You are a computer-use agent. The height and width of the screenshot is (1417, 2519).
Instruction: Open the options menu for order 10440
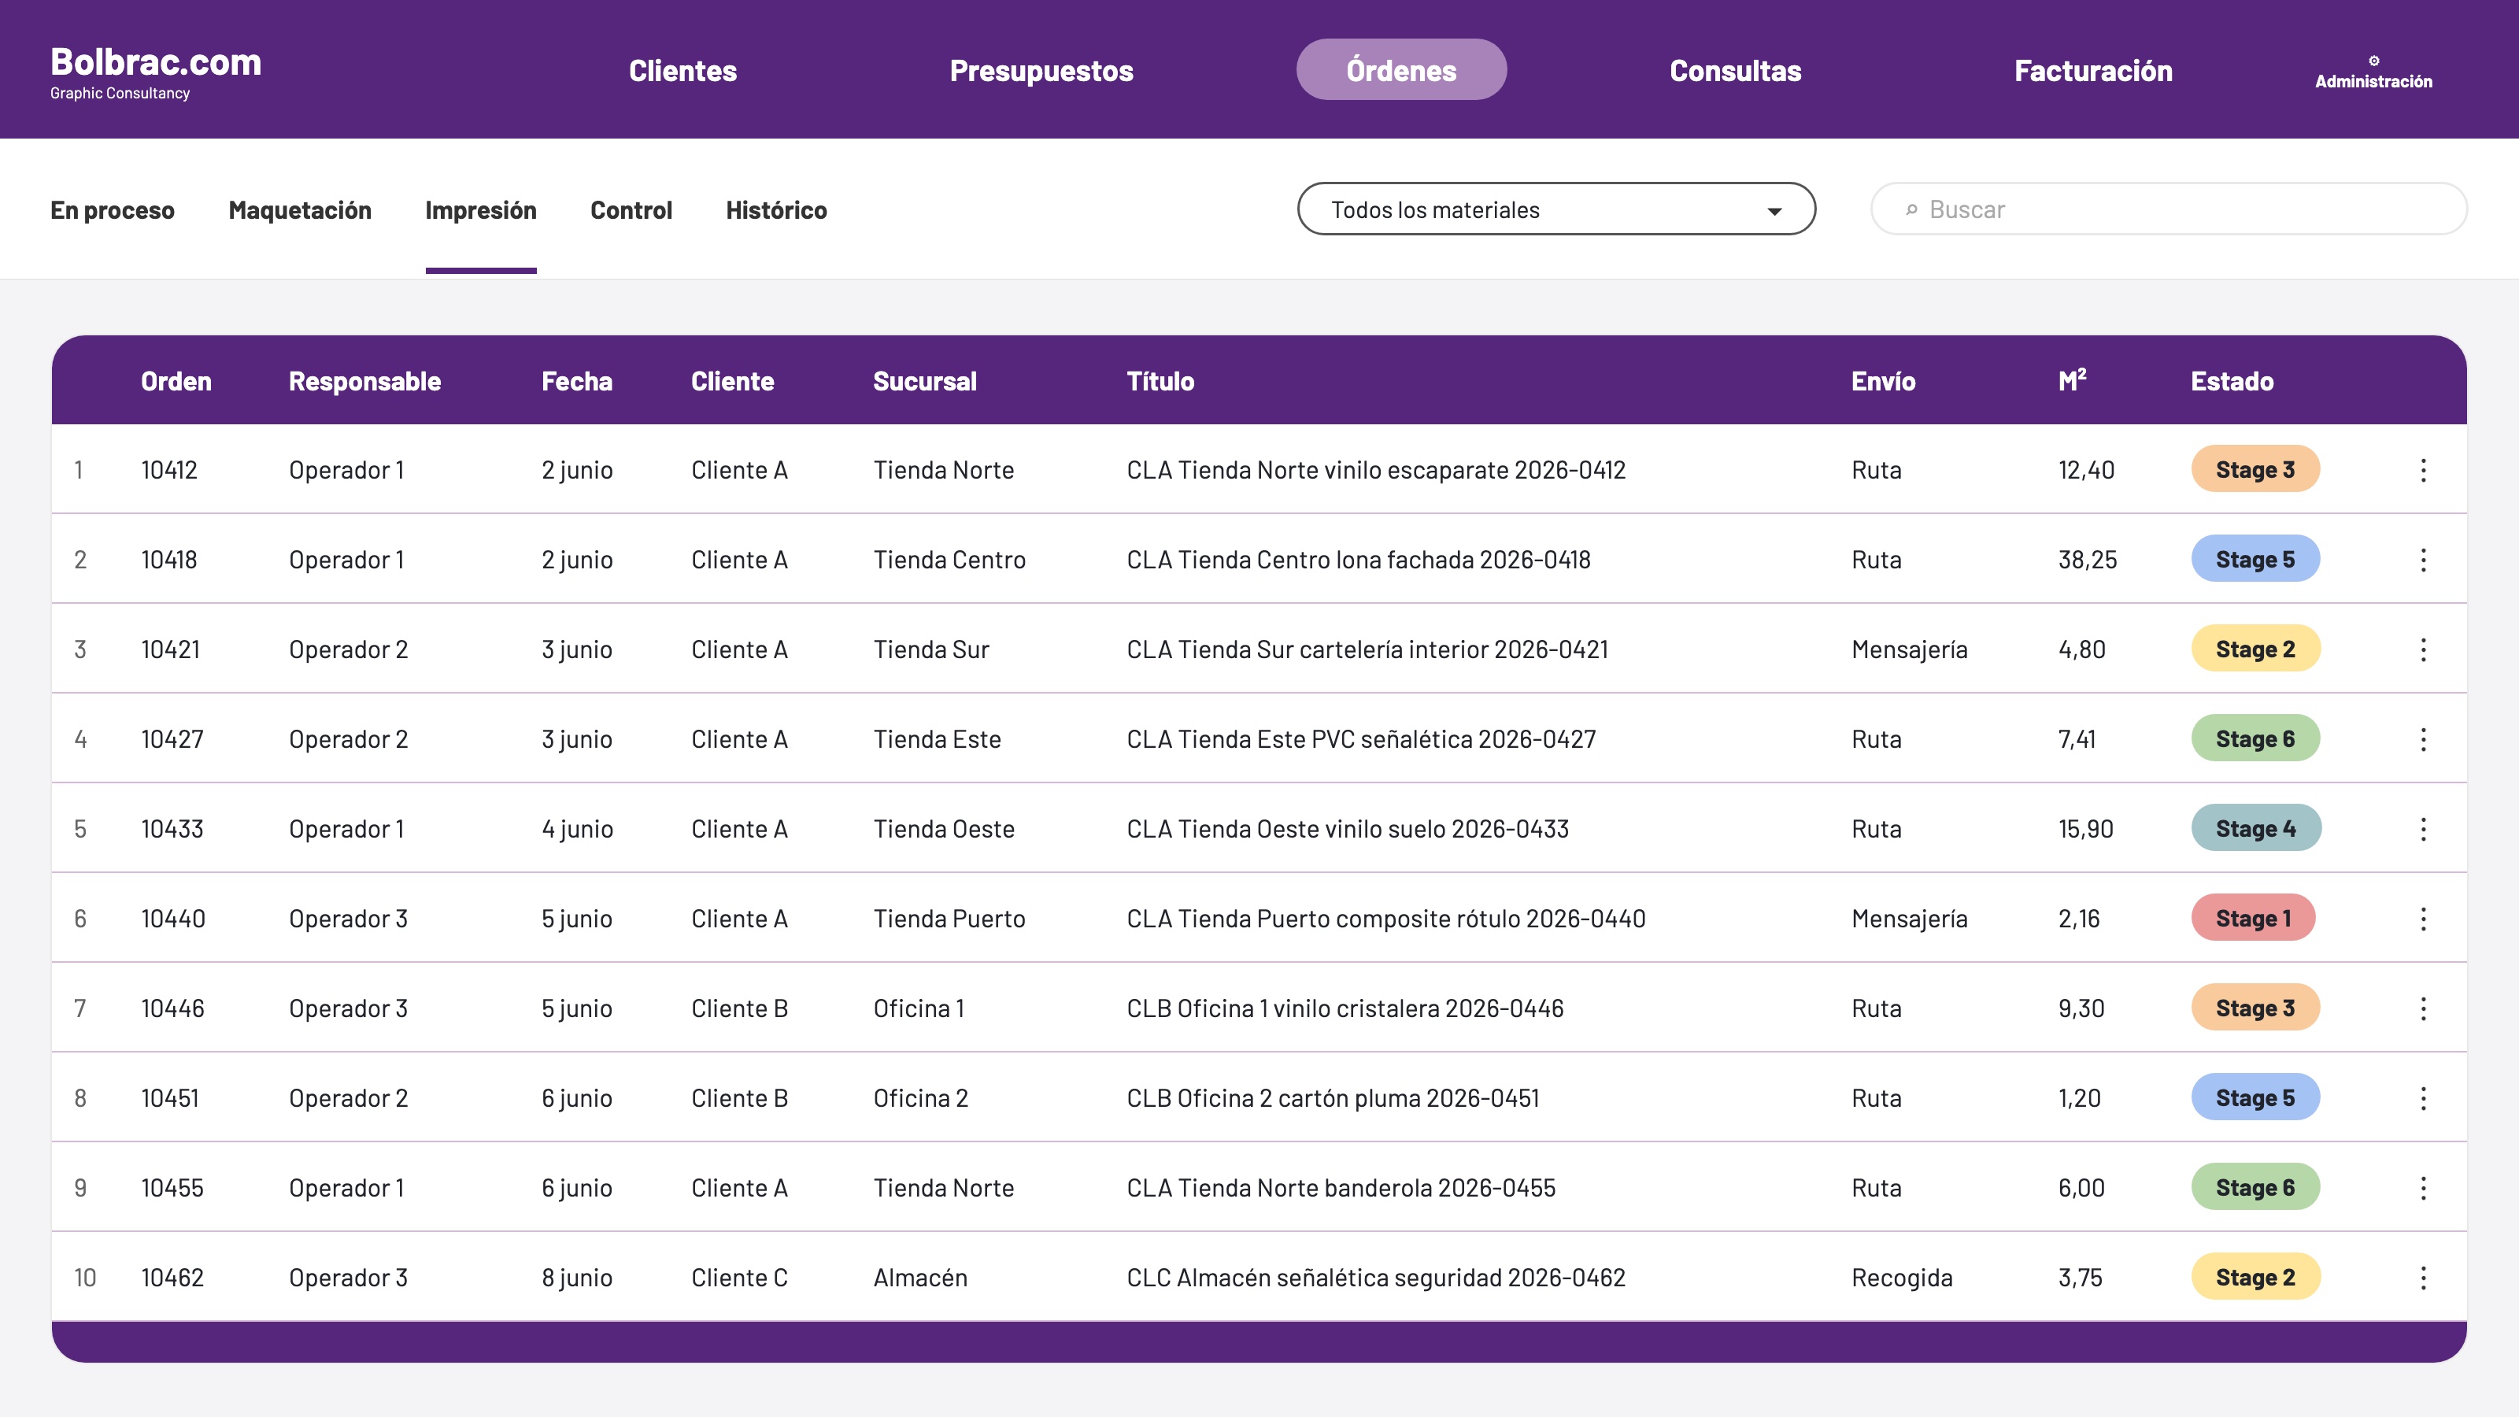[2423, 919]
